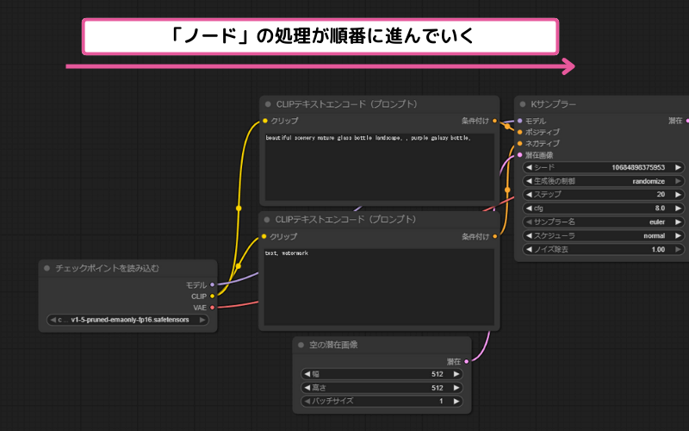Increase the 幅 value with right arrow
689x431 pixels.
coord(456,374)
